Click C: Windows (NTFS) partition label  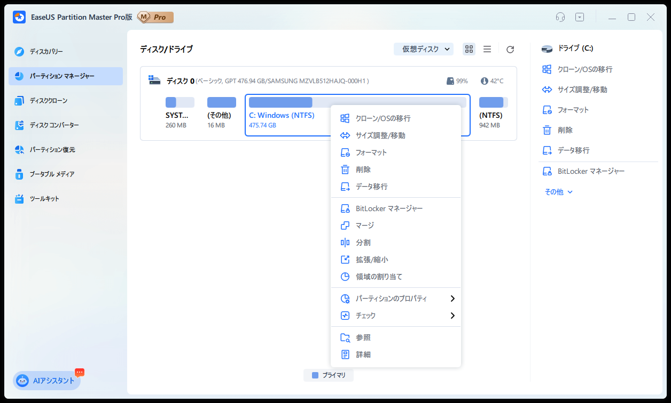pyautogui.click(x=282, y=115)
